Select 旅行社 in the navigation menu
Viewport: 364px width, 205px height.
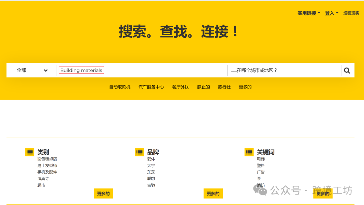[224, 87]
